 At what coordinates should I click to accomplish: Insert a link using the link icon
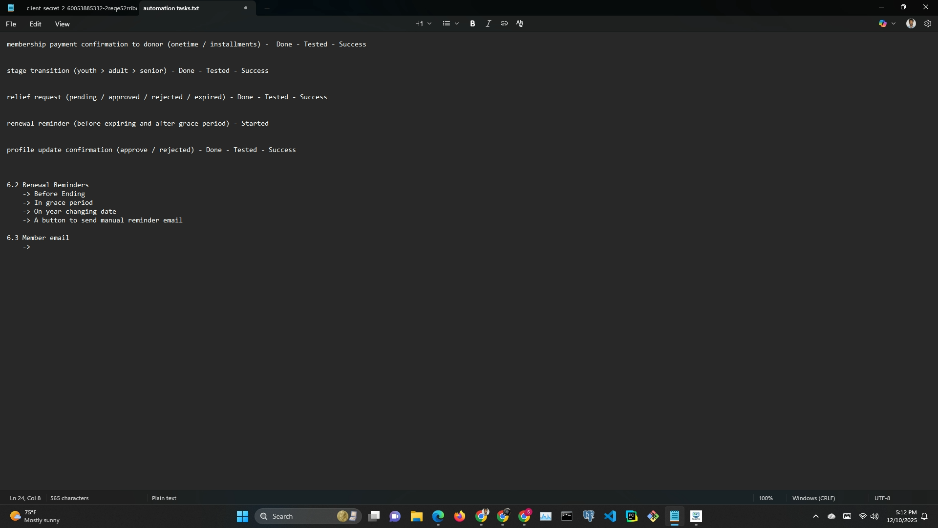pos(504,23)
